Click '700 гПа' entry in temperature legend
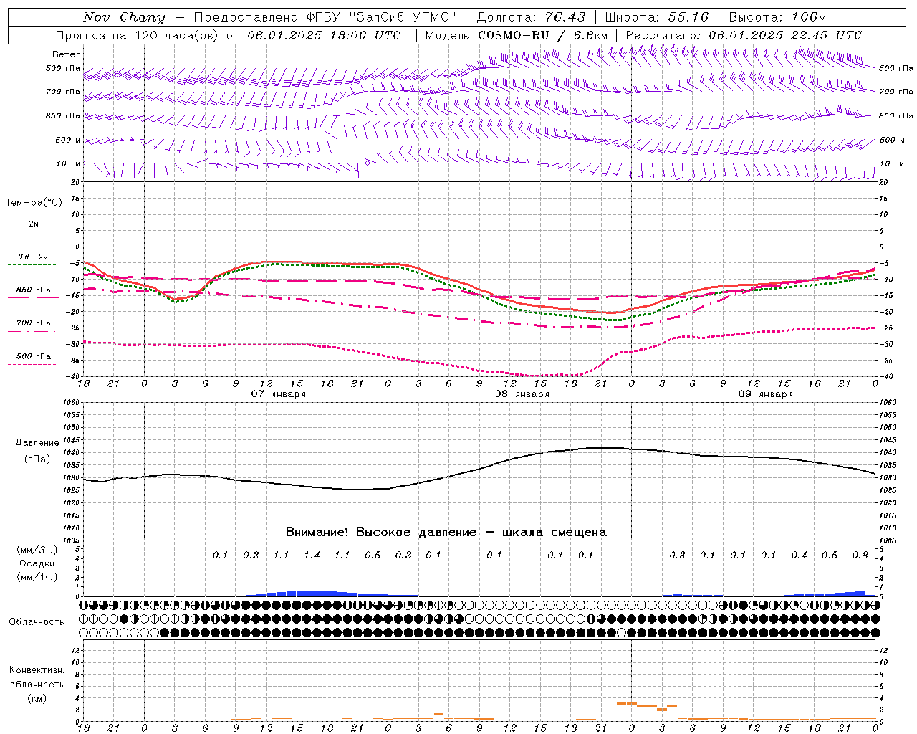Image resolution: width=917 pixels, height=734 pixels. click(34, 323)
